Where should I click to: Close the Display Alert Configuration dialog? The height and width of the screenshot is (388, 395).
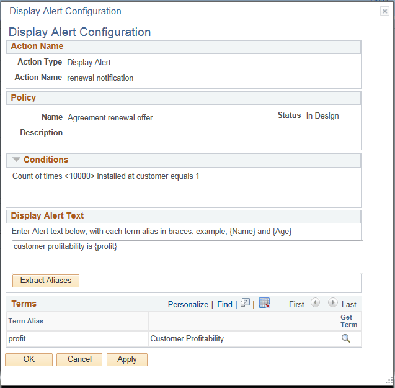(x=384, y=11)
